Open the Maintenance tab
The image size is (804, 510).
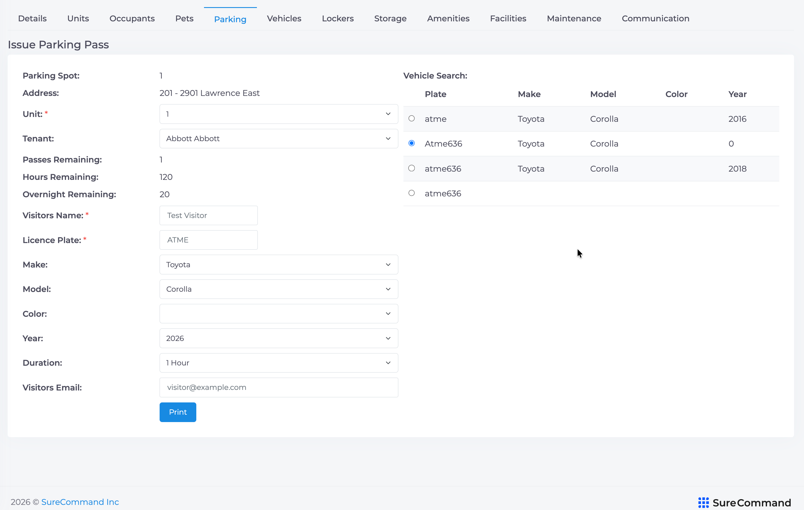[574, 18]
